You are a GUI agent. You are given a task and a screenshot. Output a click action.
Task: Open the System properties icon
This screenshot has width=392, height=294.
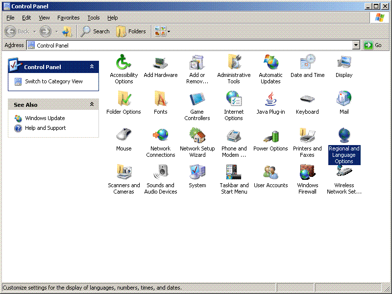click(197, 172)
